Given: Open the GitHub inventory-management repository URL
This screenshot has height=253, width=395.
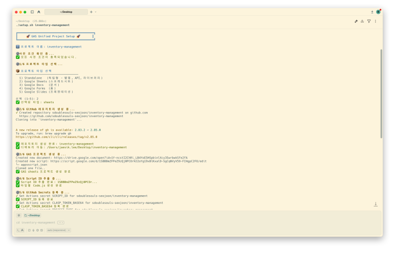Looking at the screenshot, I should 71,116.
